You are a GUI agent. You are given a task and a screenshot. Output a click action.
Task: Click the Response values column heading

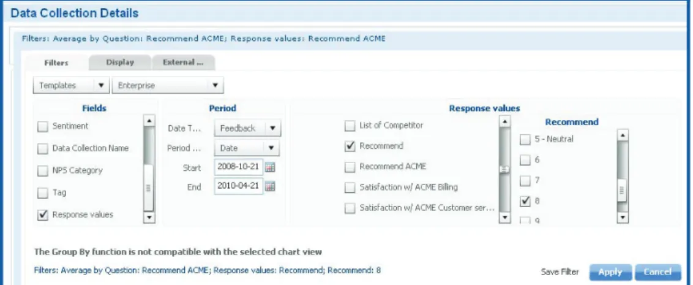484,108
